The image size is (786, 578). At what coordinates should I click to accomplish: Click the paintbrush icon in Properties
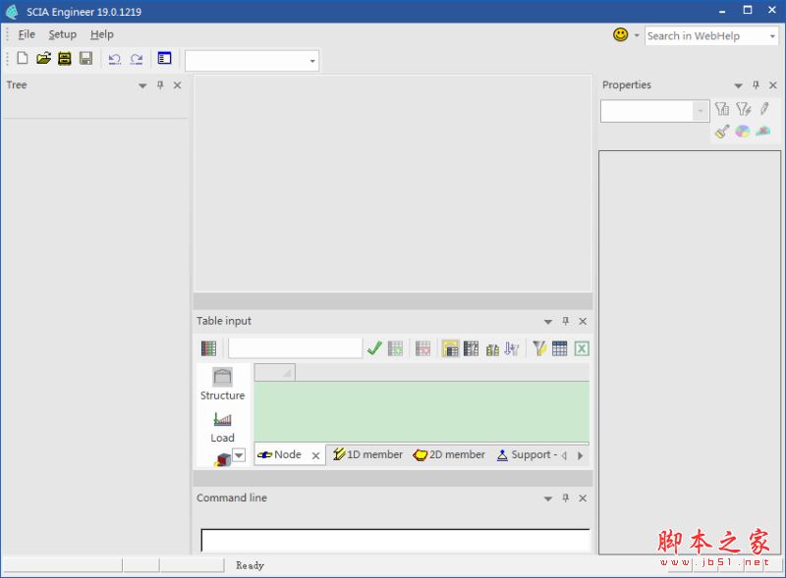[x=722, y=131]
